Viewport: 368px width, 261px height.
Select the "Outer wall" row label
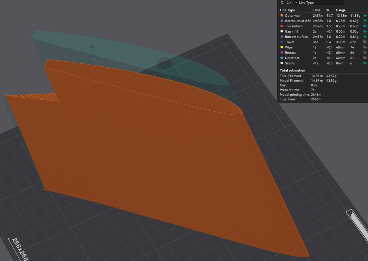pyautogui.click(x=292, y=16)
